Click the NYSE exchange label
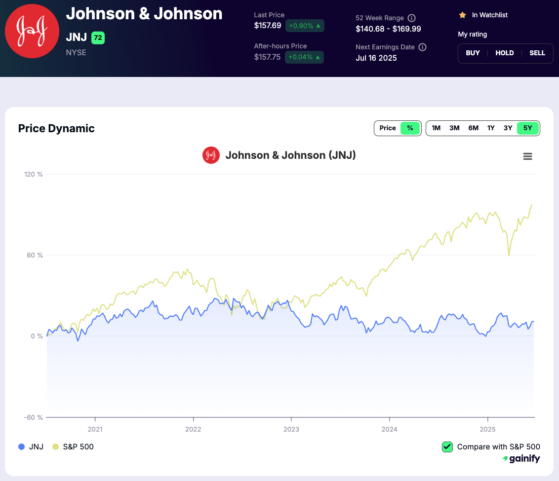 pos(76,53)
